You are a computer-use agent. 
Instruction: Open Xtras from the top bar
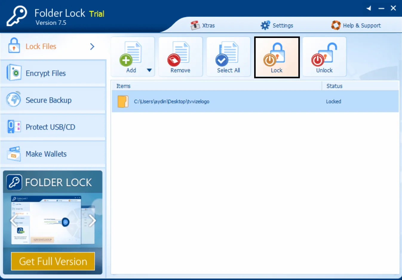pos(203,26)
